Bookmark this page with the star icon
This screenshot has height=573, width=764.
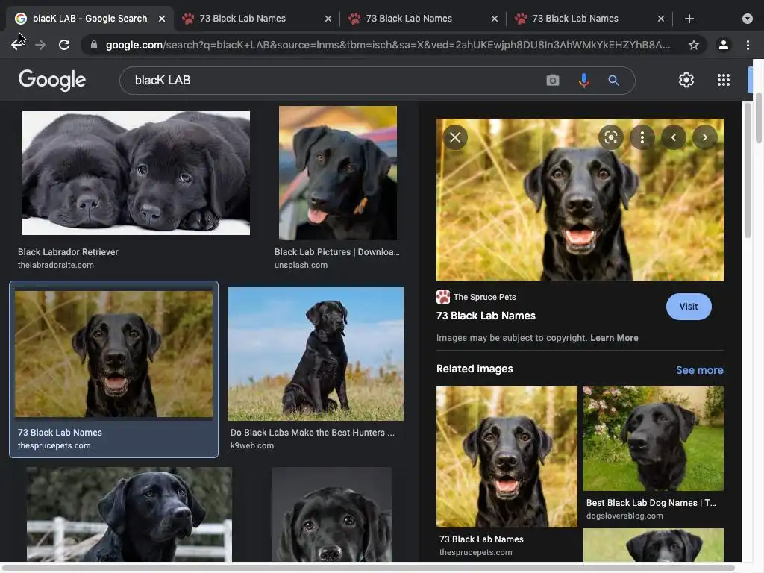tap(694, 45)
